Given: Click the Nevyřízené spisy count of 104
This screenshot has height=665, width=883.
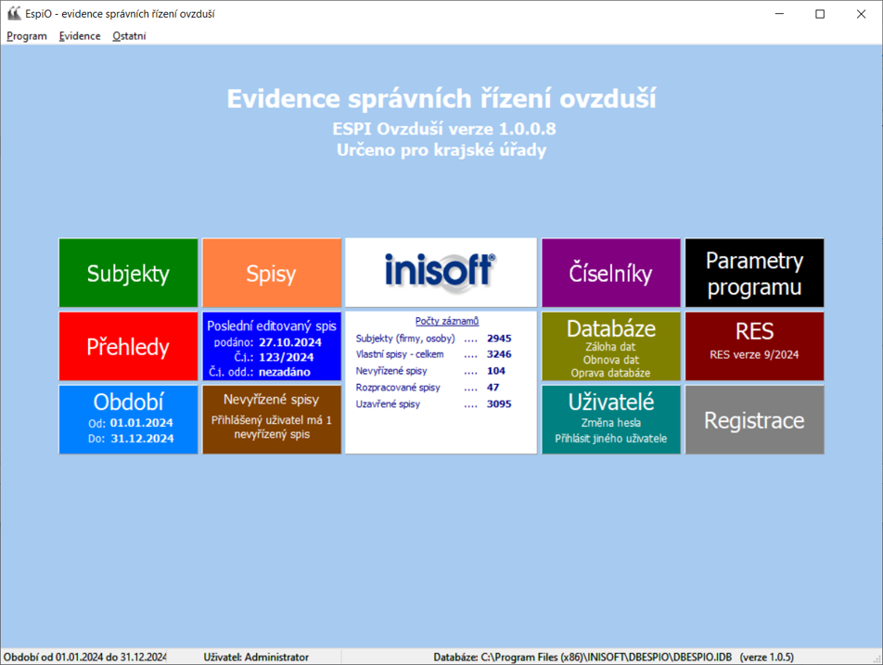Looking at the screenshot, I should (x=496, y=370).
